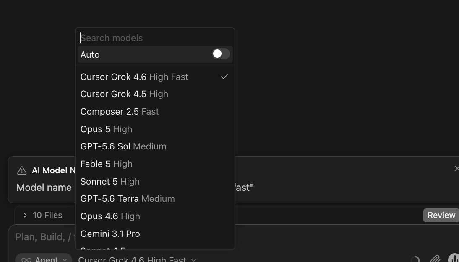Pick Opus 5 High from list

pos(155,129)
